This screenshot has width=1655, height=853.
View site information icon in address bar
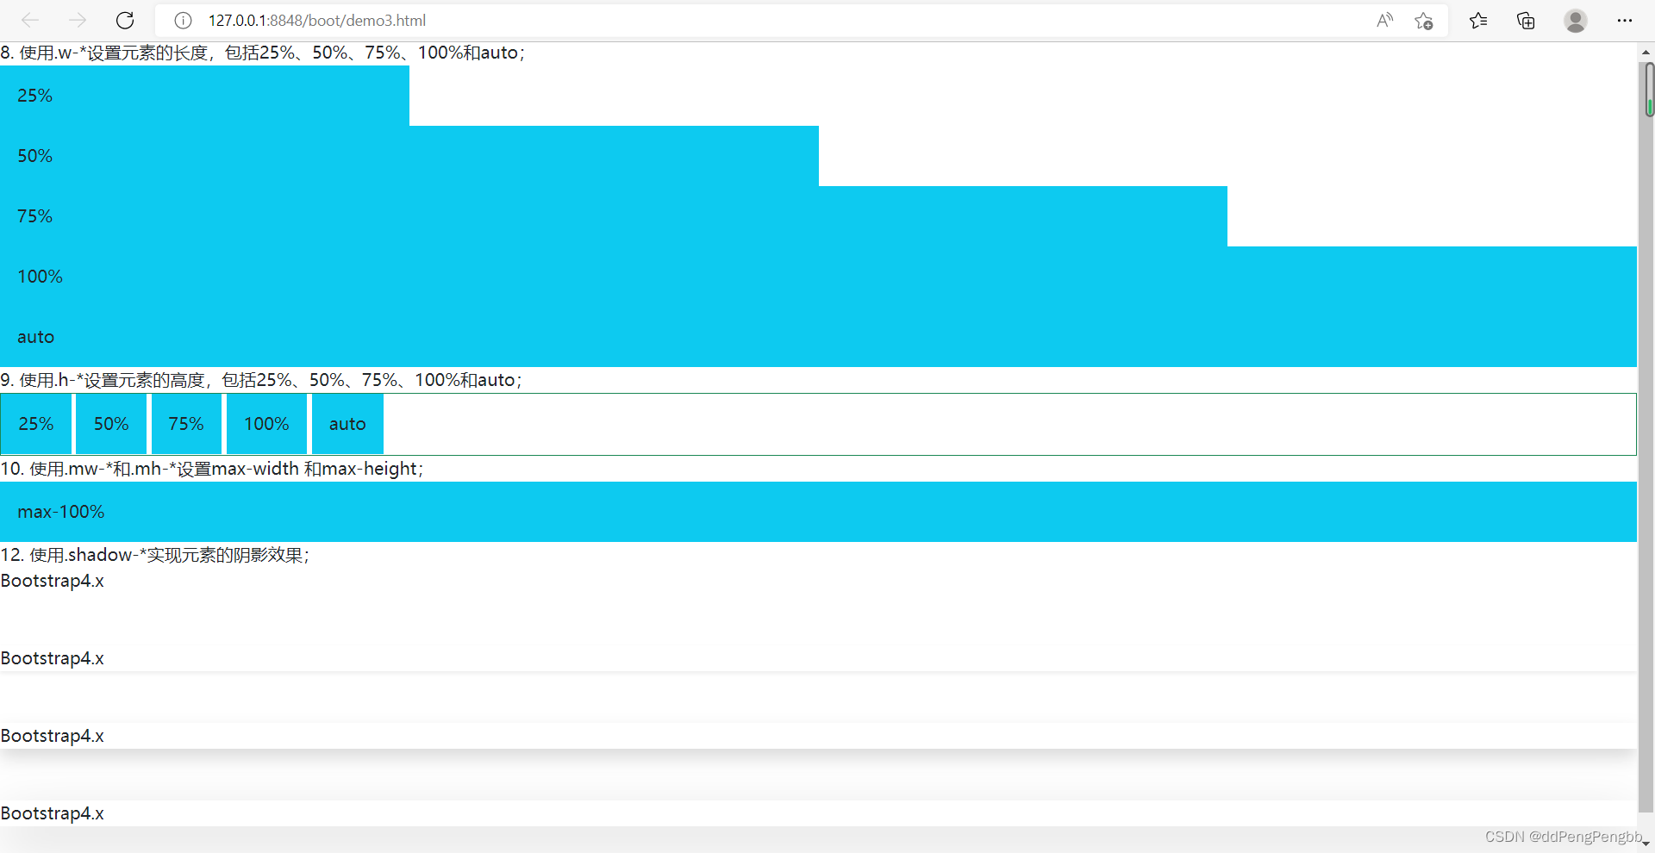(x=183, y=20)
